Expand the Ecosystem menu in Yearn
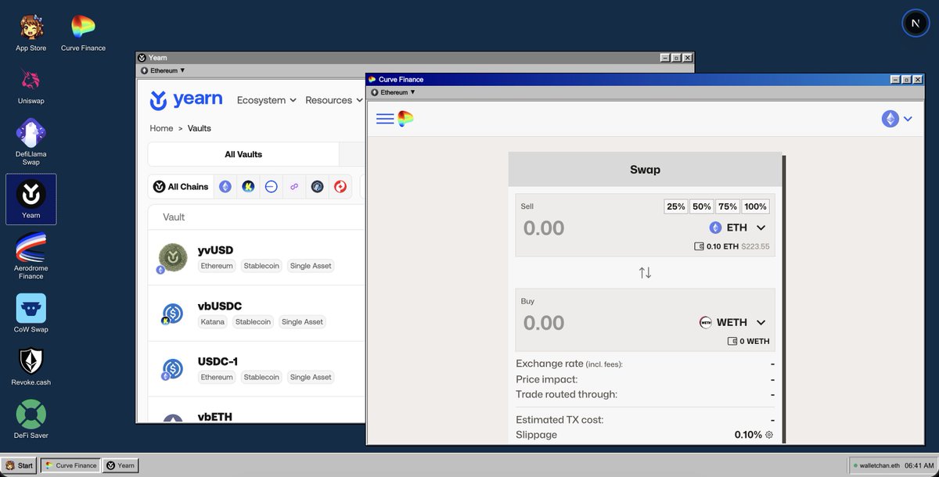 pos(267,100)
